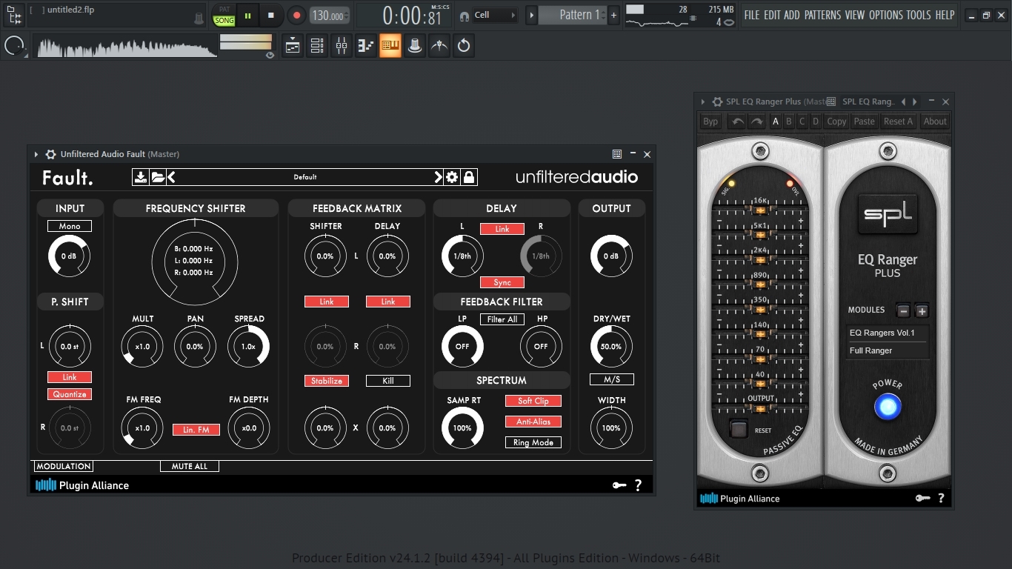Toggle output meter eye icon
The image size is (1012, 569).
pyautogui.click(x=270, y=55)
